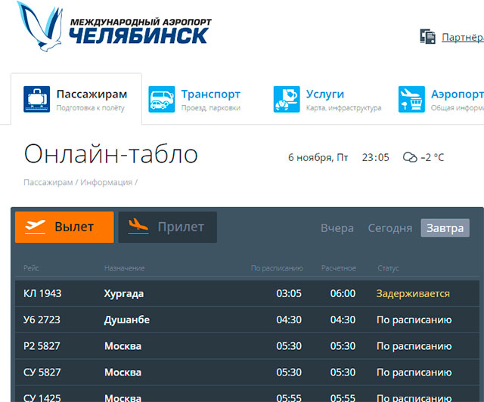Viewport: 484px width, 402px height.
Task: Click the suitcase icon for Пассажирам
Action: [x=36, y=99]
